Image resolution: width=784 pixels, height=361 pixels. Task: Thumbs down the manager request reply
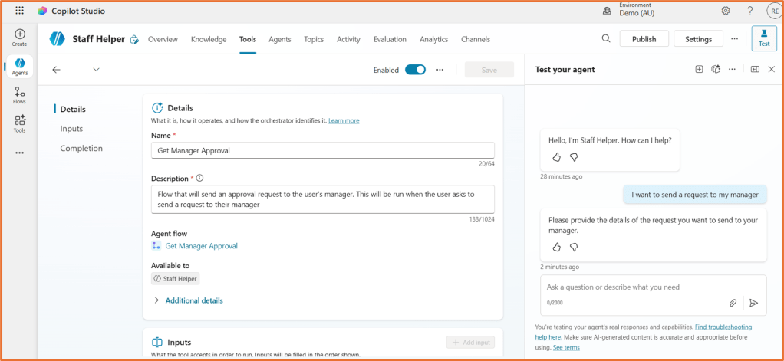click(x=574, y=248)
